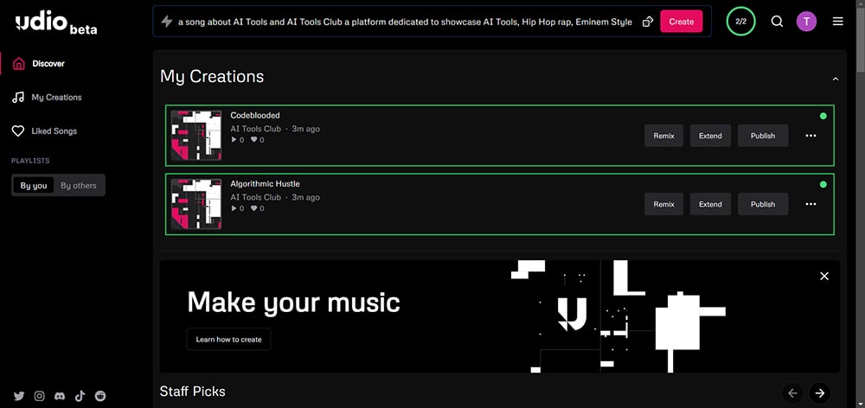
Task: Click into the song prompt input field
Action: click(405, 22)
